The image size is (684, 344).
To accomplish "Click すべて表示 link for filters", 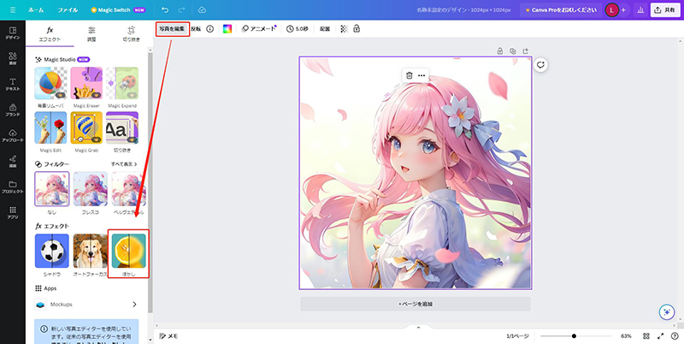I will click(124, 164).
